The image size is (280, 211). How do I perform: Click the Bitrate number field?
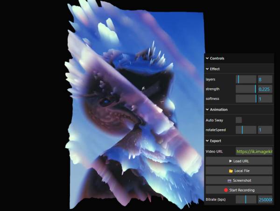(265, 199)
